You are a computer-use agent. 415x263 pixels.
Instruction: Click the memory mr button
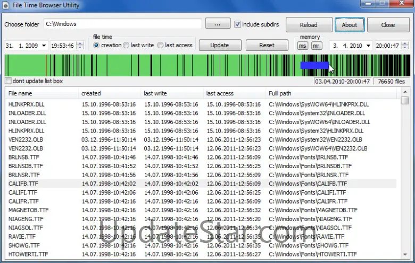pos(316,46)
